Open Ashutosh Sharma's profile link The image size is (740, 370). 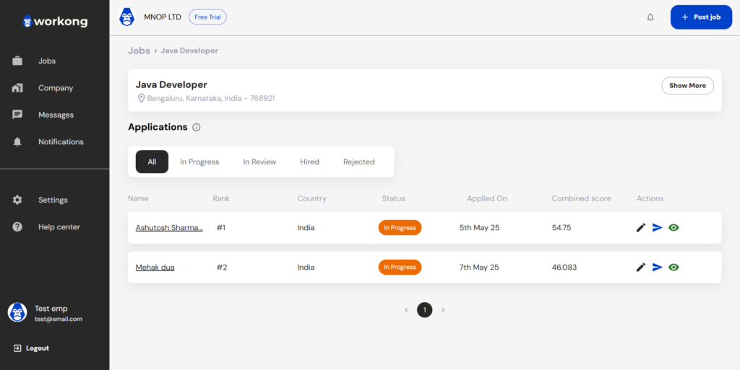pyautogui.click(x=169, y=228)
